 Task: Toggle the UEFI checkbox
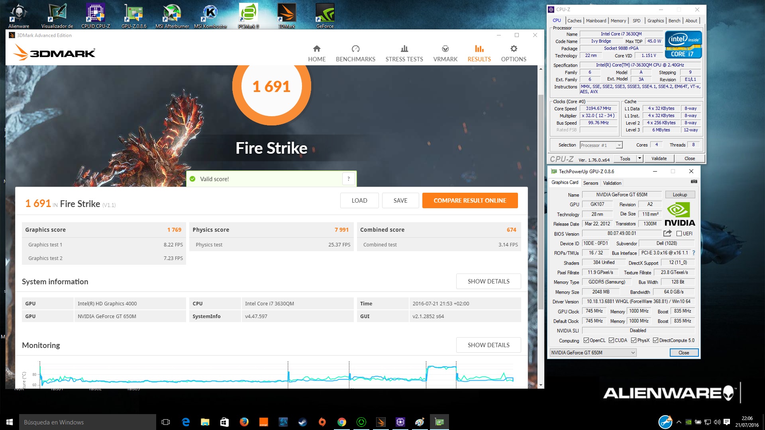679,234
